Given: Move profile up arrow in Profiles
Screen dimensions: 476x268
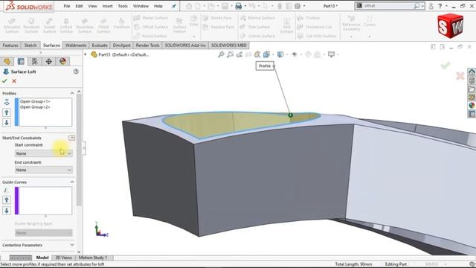Looking at the screenshot, I should (x=7, y=112).
